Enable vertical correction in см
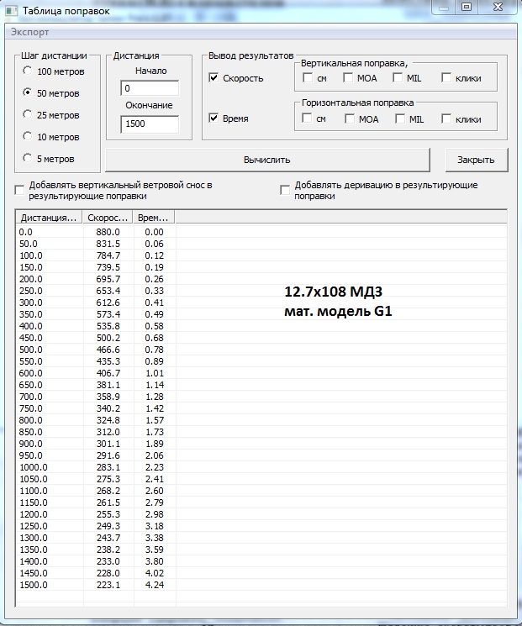Viewport: 522px width, 626px height. pos(308,77)
